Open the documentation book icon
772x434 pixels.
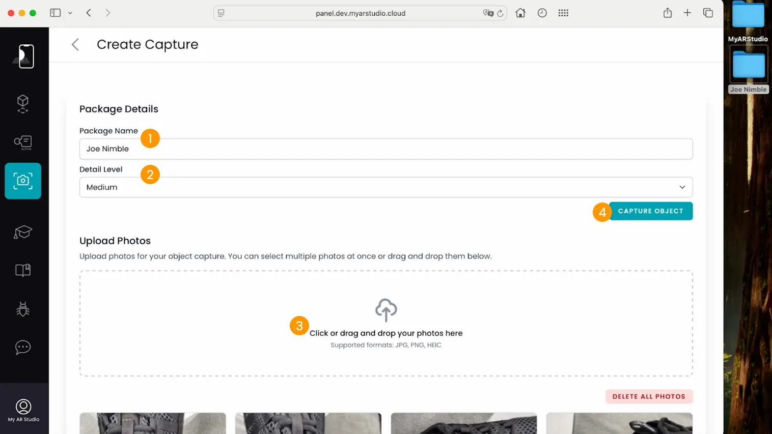pos(23,270)
